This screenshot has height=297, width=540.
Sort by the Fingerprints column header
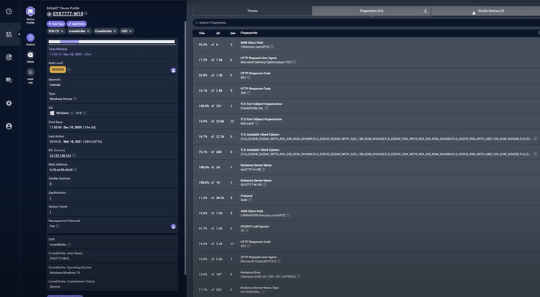click(249, 32)
